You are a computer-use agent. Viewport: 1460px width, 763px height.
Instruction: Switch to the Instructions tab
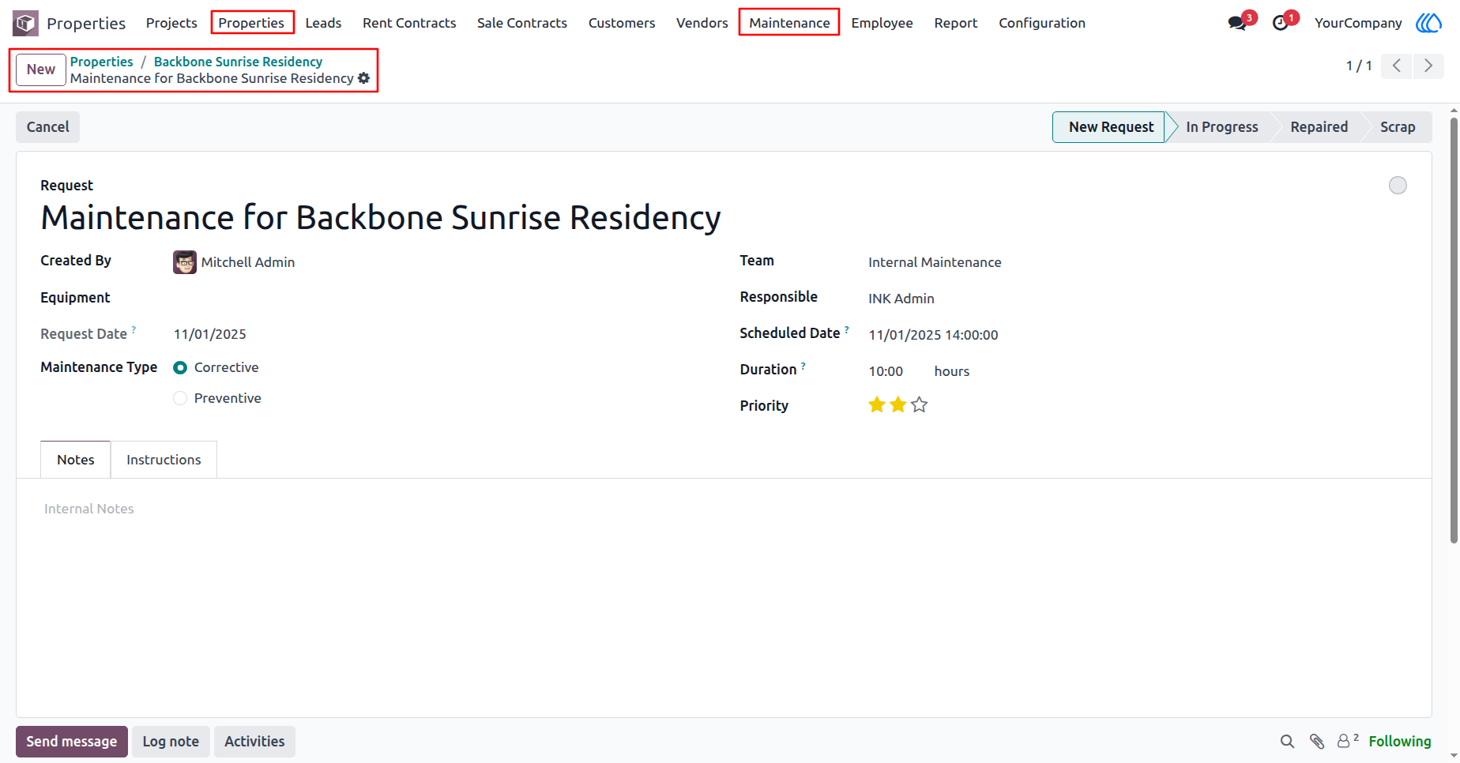point(164,460)
